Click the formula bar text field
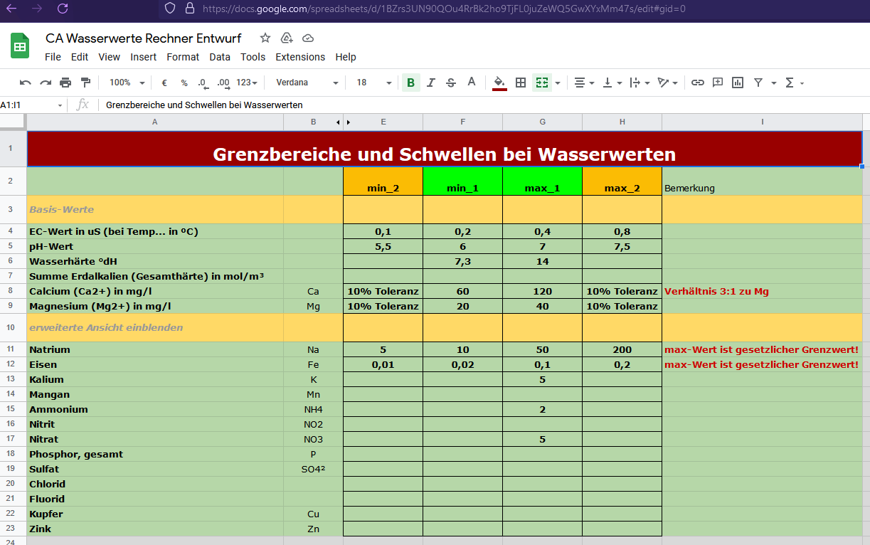Screen dimensions: 870x545 coord(427,105)
